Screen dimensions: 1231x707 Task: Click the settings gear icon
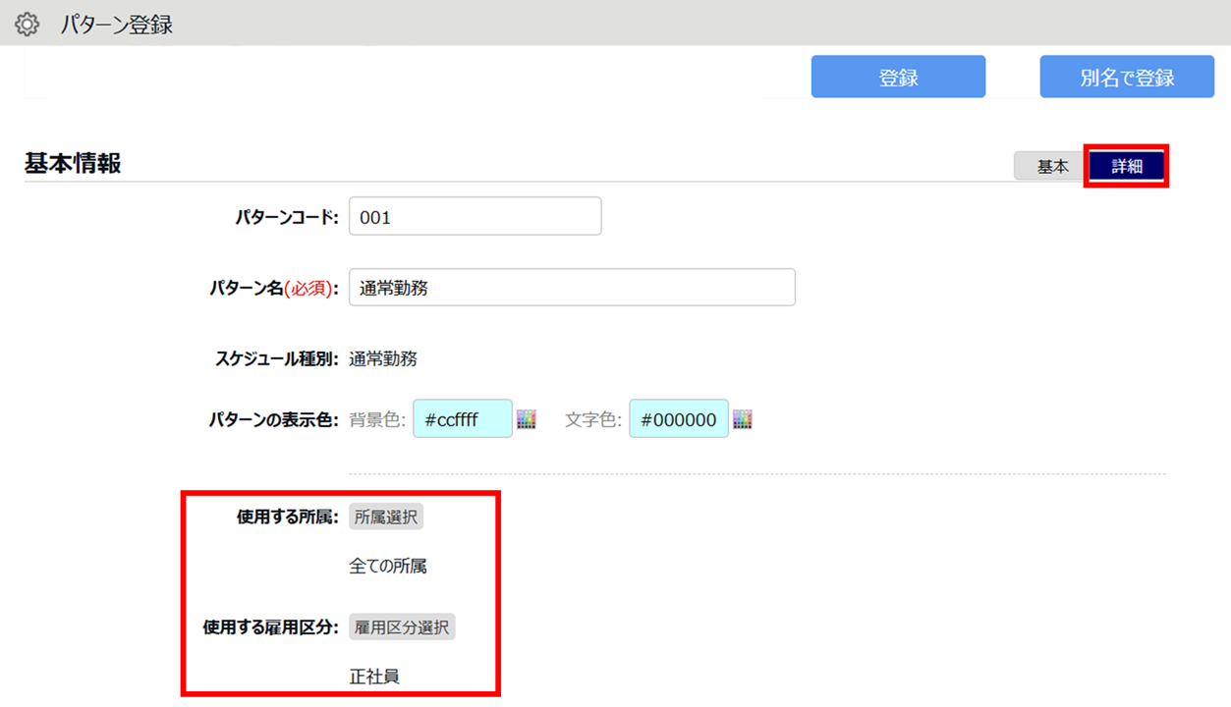coord(27,25)
